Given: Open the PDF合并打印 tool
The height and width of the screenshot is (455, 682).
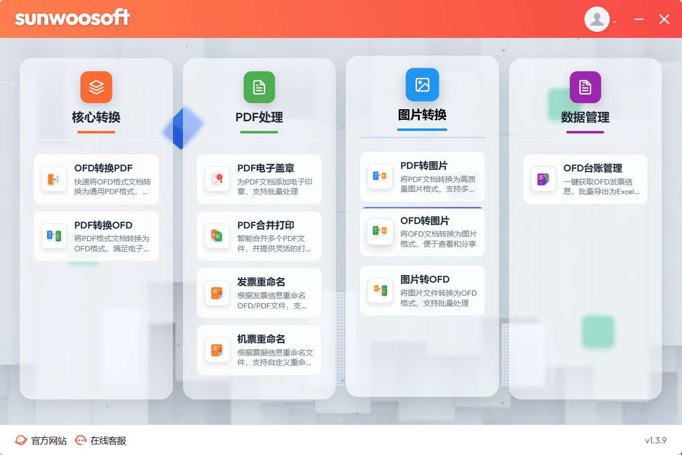Looking at the screenshot, I should point(259,236).
